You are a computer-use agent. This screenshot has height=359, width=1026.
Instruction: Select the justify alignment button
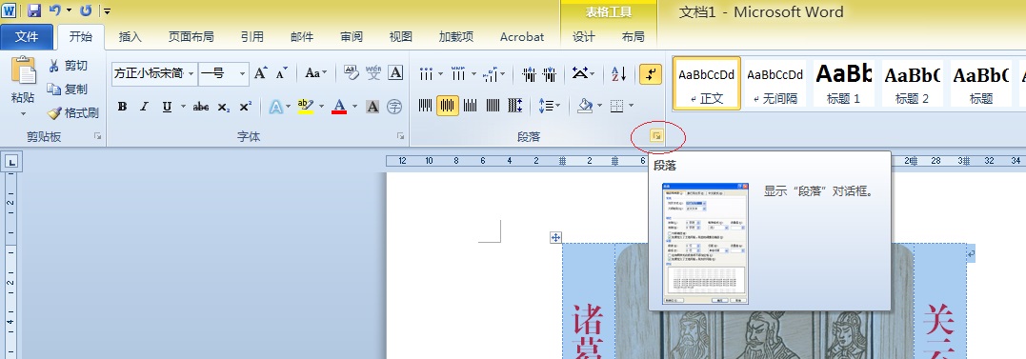pos(493,106)
